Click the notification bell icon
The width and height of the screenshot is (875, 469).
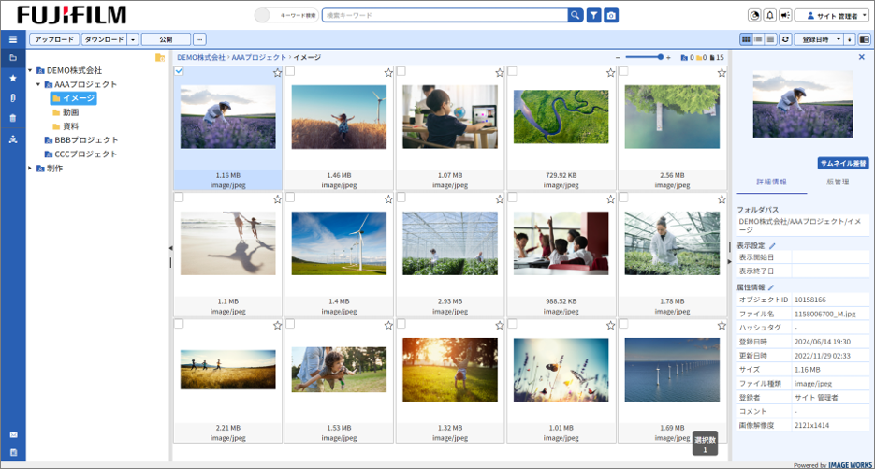click(x=769, y=15)
